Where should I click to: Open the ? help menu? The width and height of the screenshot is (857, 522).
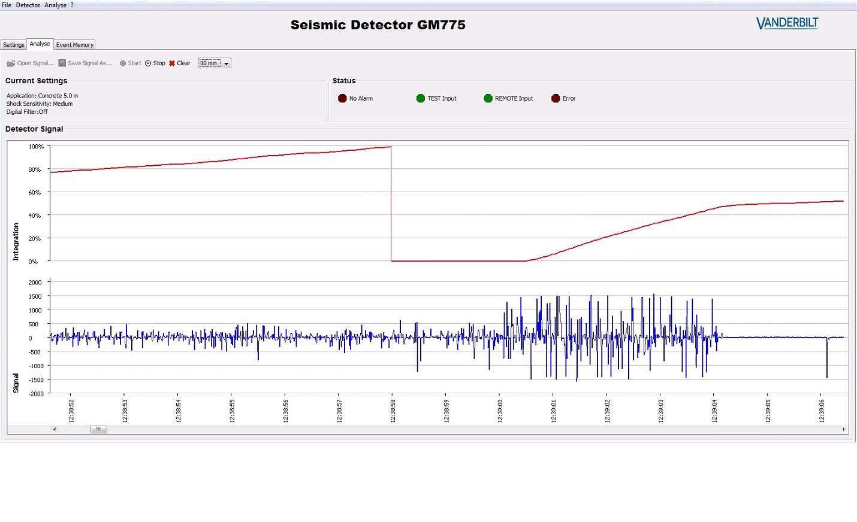tap(73, 5)
